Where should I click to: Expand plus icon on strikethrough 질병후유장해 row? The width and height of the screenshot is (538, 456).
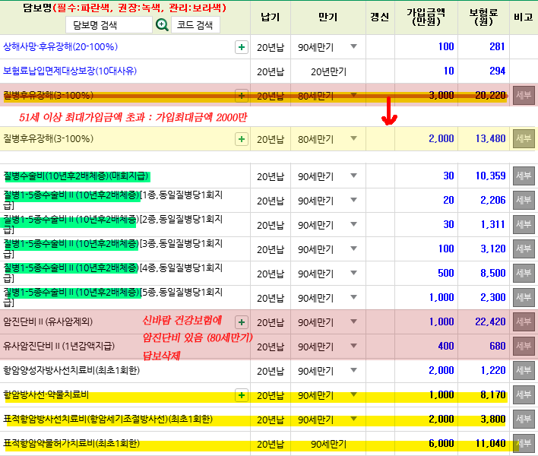click(x=242, y=96)
